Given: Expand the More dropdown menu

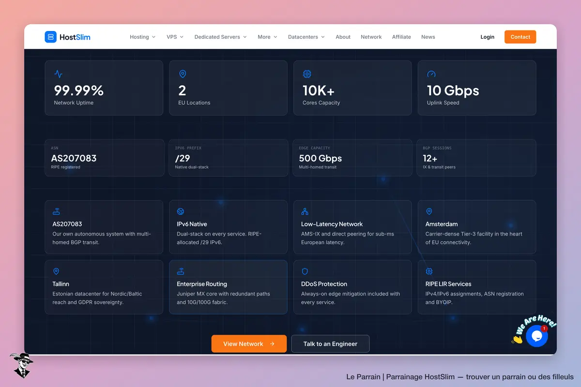Looking at the screenshot, I should 268,37.
